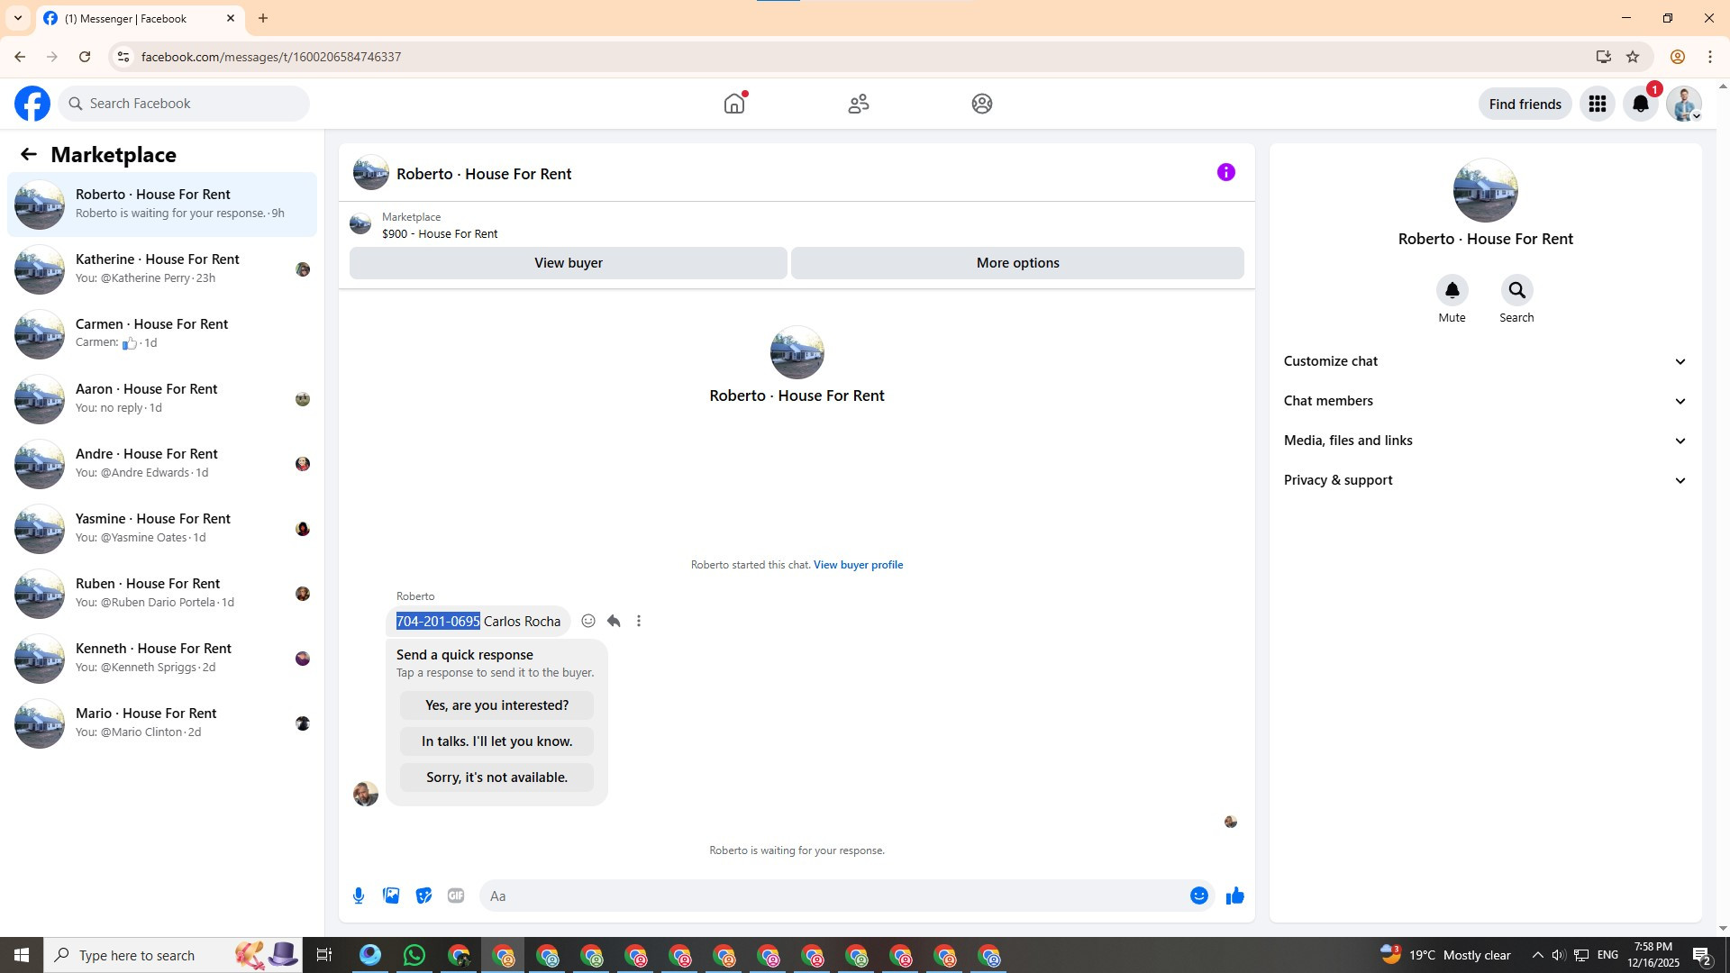Open Katherine · House For Rent conversation
The height and width of the screenshot is (973, 1730).
[x=162, y=269]
